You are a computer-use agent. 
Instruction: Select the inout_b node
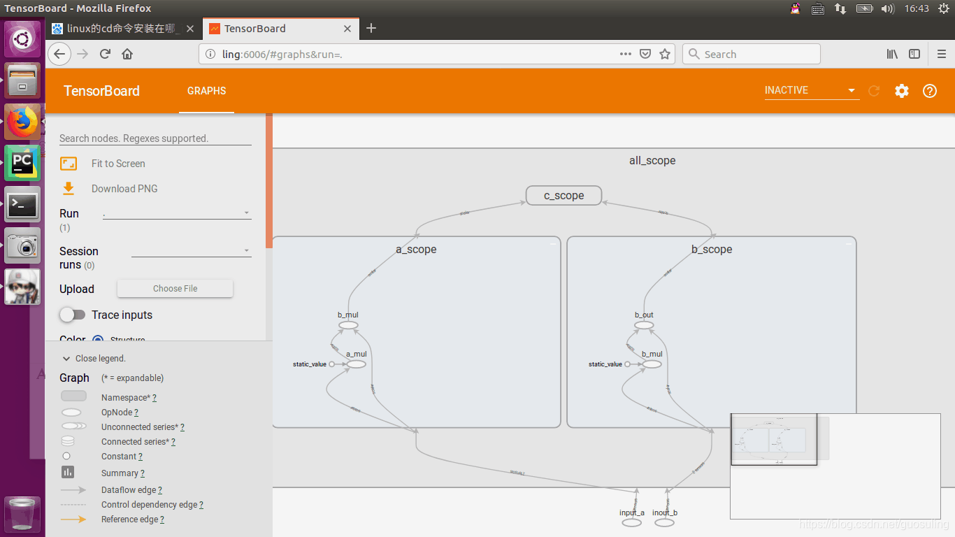[664, 523]
